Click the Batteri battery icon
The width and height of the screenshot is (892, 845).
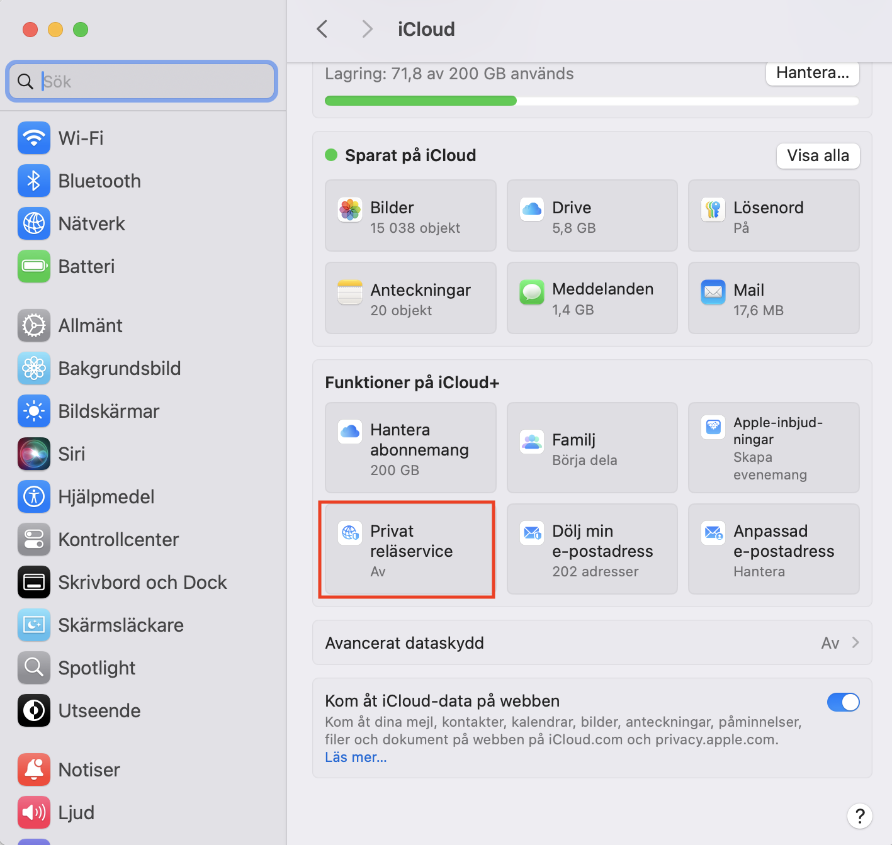coord(34,266)
